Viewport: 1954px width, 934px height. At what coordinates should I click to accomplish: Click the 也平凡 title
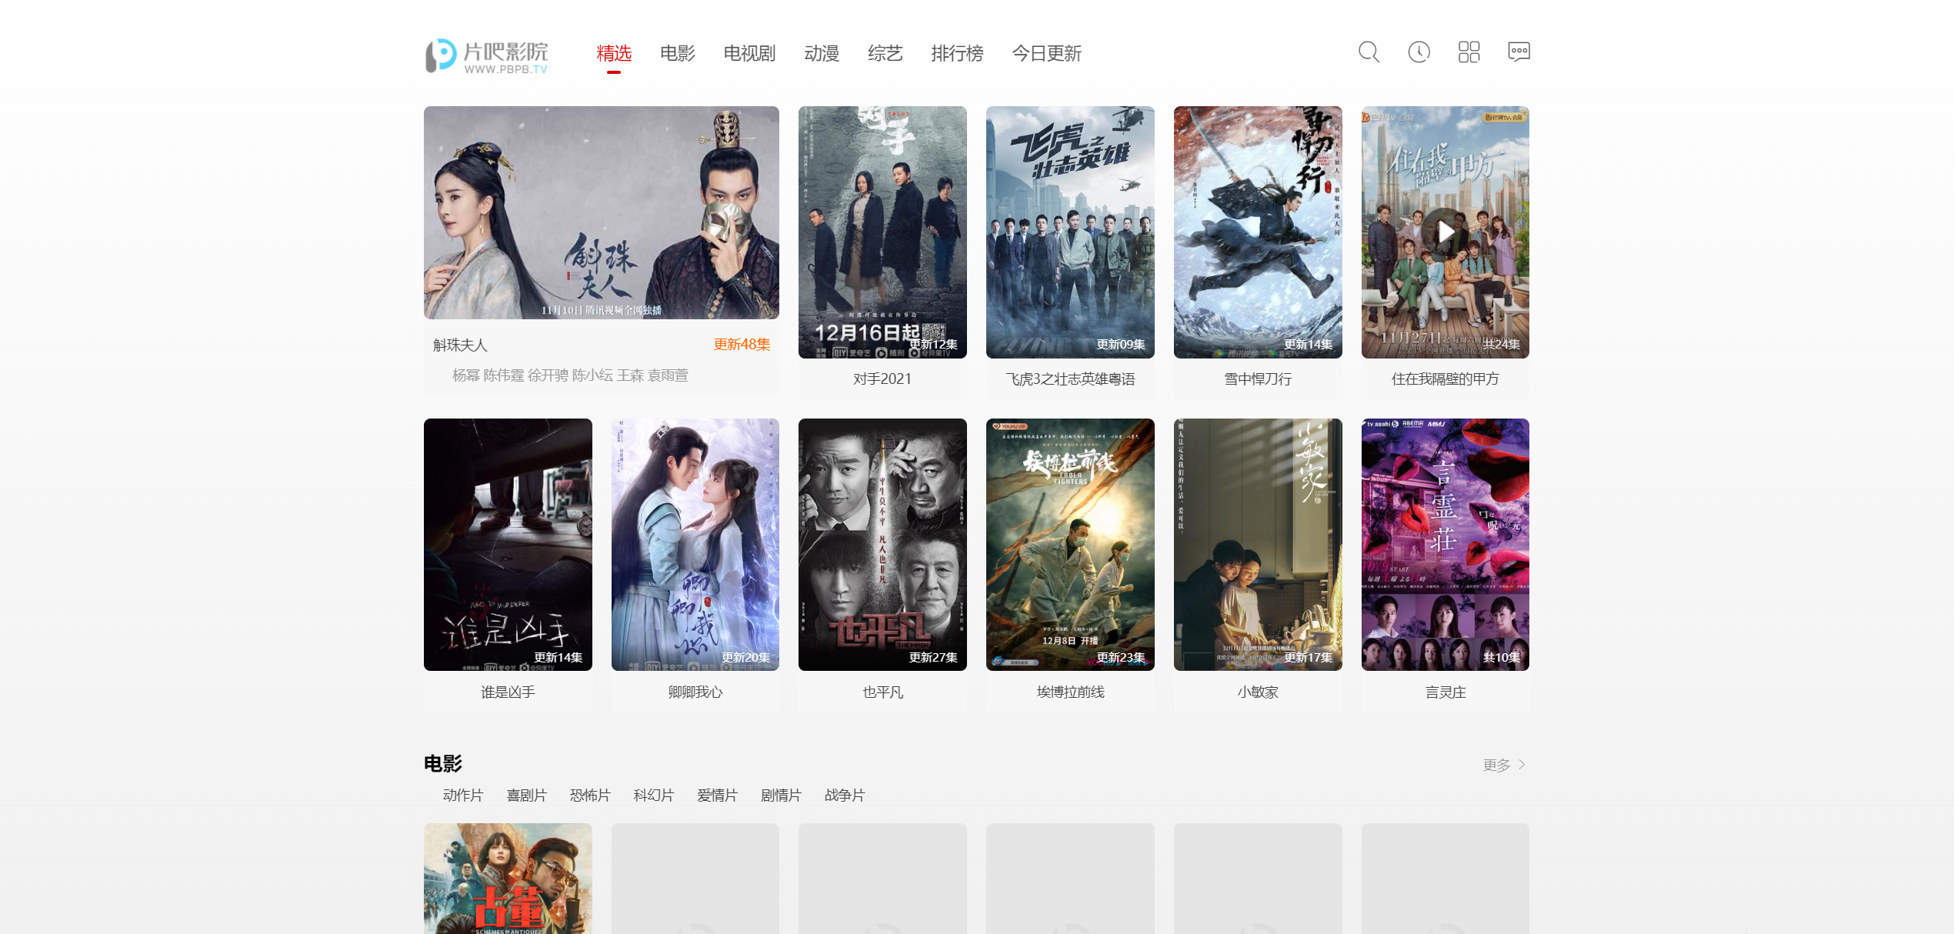(x=882, y=692)
